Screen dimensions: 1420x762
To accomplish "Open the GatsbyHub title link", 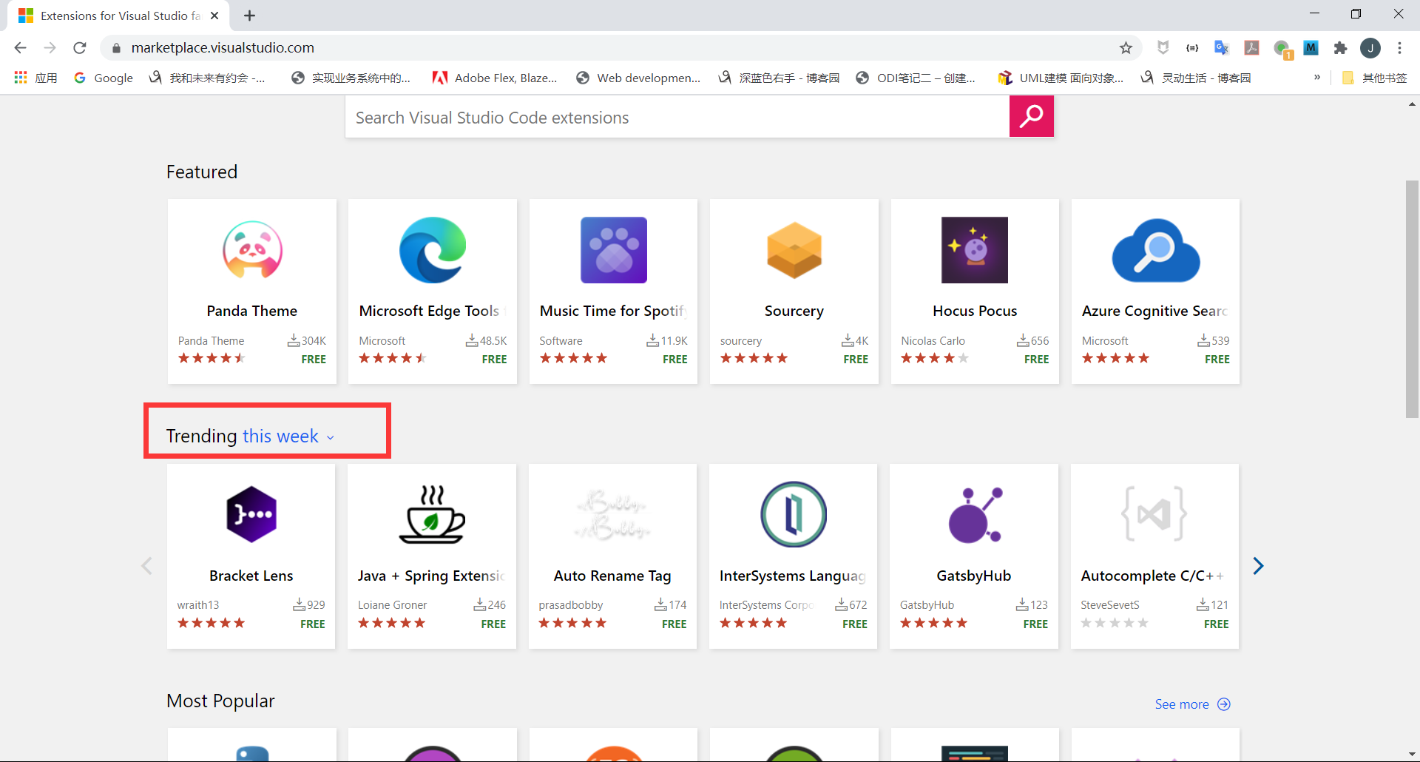I will point(974,576).
